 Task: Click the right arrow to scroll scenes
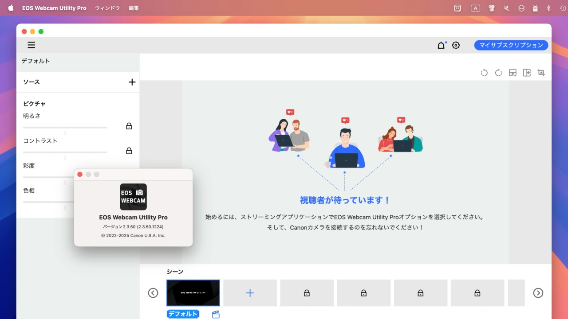[538, 293]
